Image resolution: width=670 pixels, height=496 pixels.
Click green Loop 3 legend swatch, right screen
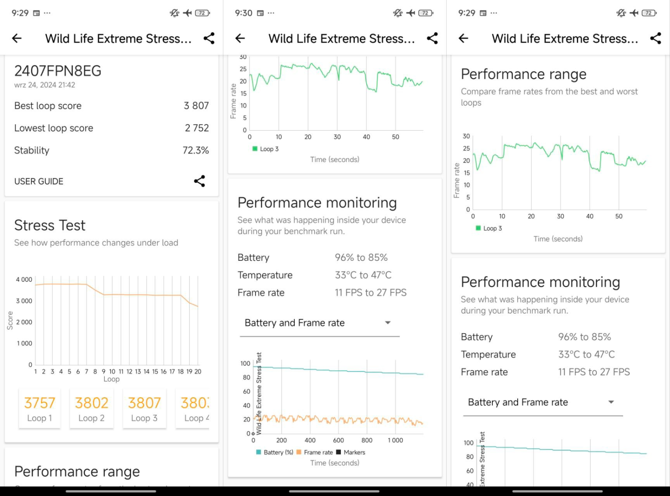[478, 228]
